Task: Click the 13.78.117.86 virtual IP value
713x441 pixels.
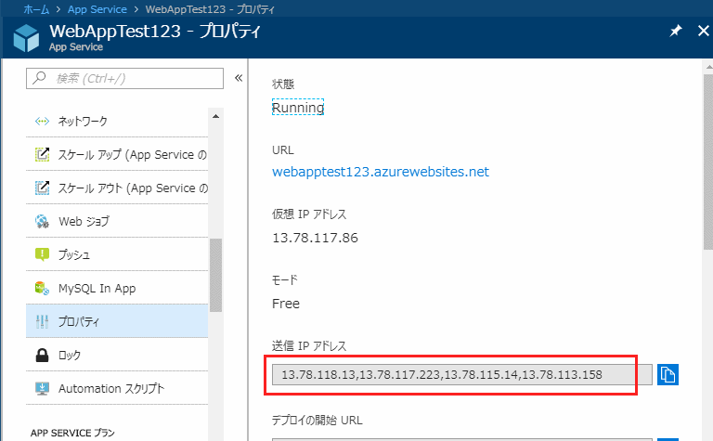Action: tap(315, 238)
